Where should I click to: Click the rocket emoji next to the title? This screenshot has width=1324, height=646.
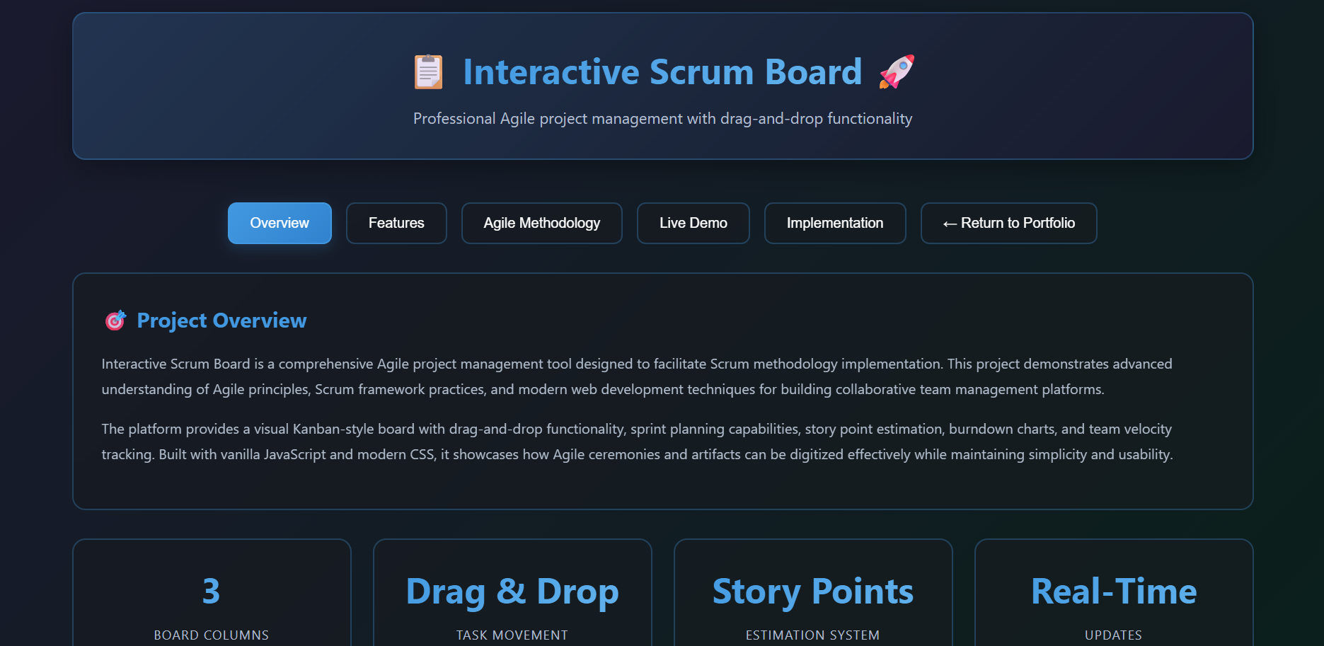coord(897,71)
